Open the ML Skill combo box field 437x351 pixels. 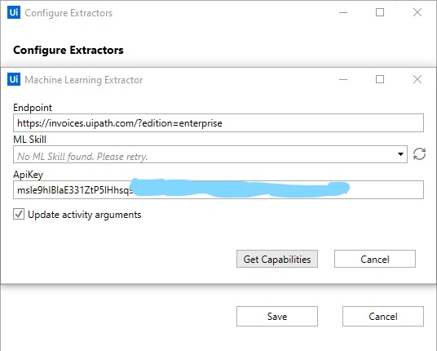coord(210,154)
